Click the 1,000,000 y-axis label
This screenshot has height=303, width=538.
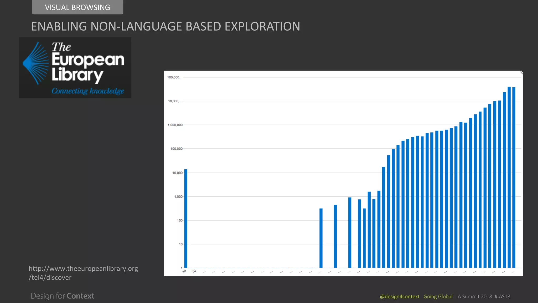[175, 125]
